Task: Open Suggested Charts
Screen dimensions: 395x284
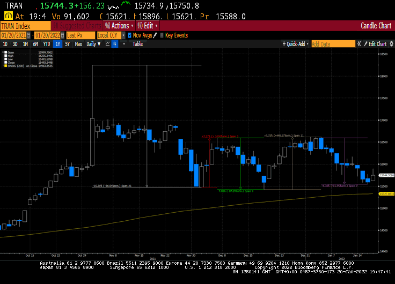Action: (x=77, y=26)
